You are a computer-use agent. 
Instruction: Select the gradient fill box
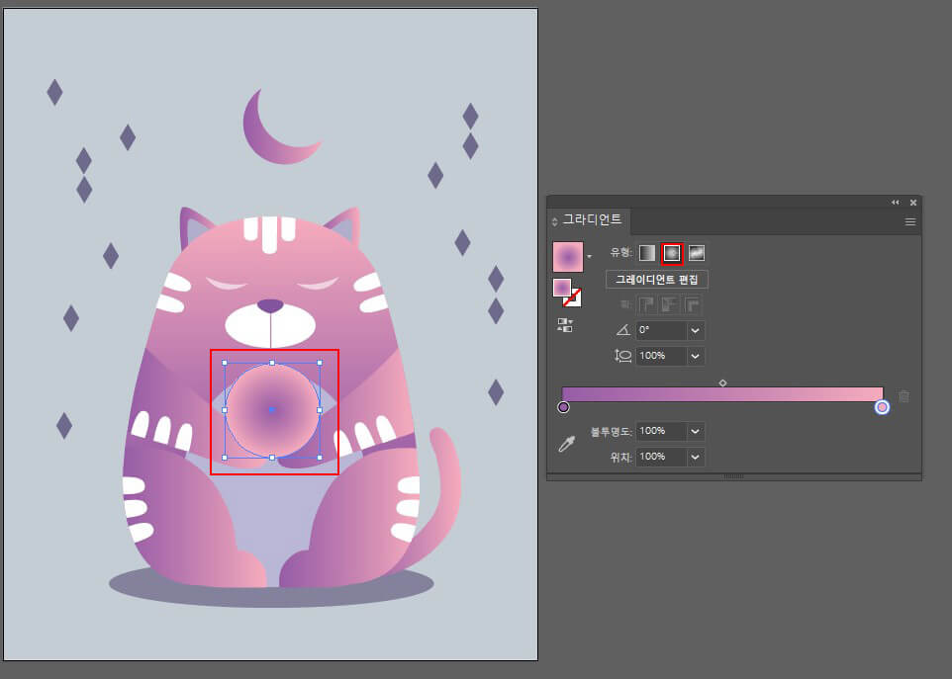pyautogui.click(x=562, y=288)
